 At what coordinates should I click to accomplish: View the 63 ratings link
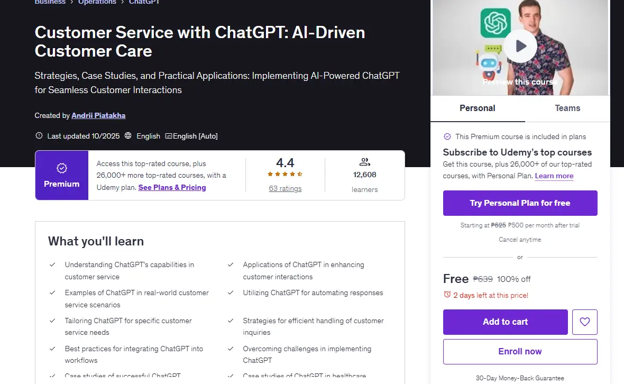point(285,189)
